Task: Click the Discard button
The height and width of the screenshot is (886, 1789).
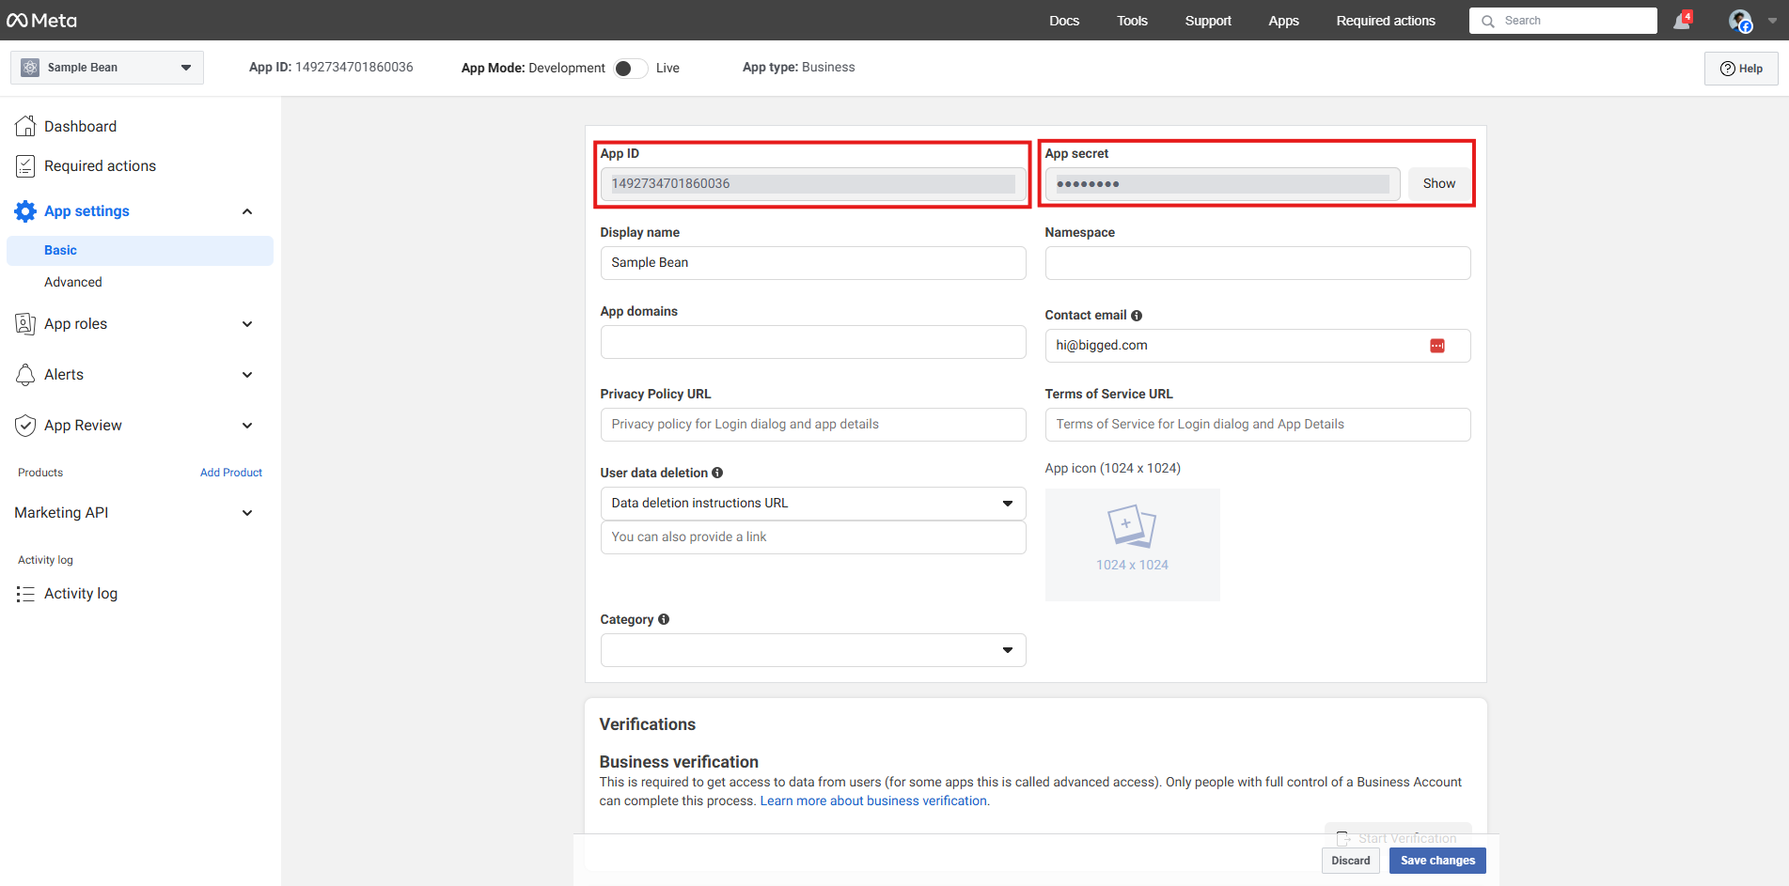Action: click(1351, 861)
